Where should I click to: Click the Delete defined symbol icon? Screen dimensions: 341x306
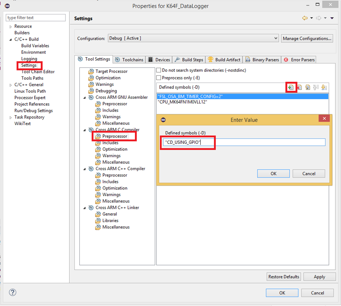tap(299, 87)
